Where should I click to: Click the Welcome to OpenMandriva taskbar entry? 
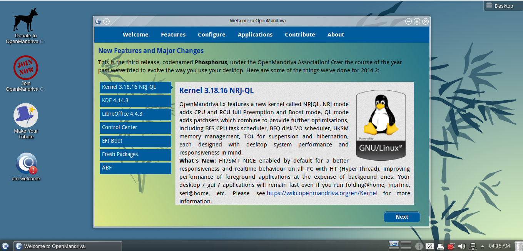68,246
